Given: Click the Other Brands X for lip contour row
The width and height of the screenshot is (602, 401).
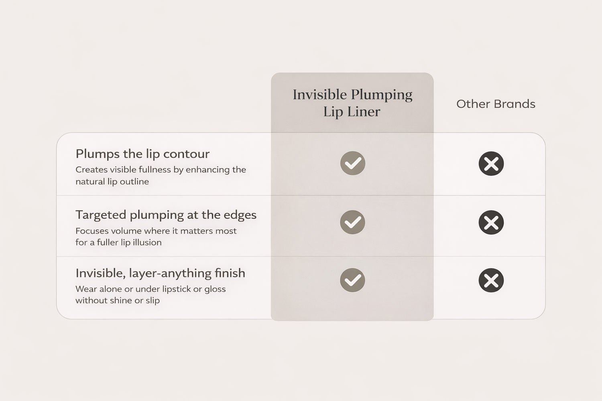Looking at the screenshot, I should [x=491, y=164].
